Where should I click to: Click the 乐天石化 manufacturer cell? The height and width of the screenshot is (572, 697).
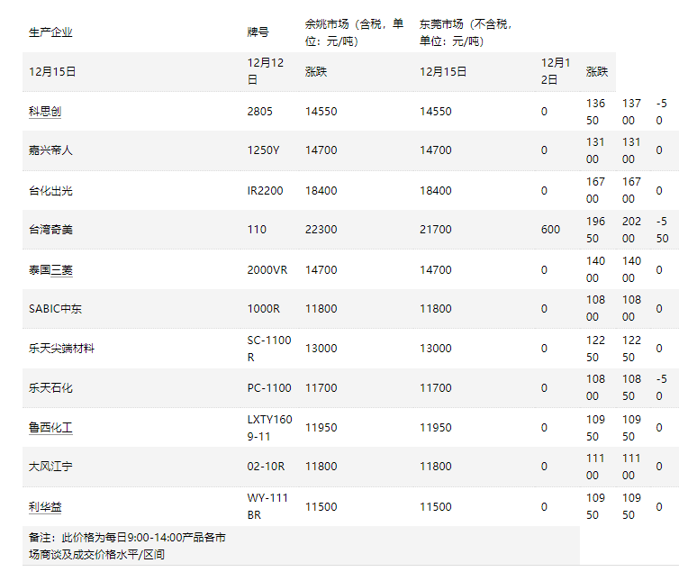[50, 388]
